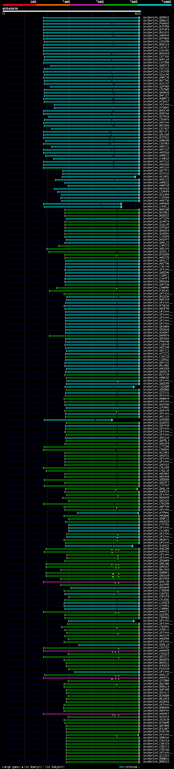Select the UniRef100_B8NBX2 label
The width and height of the screenshot is (174, 769).
click(156, 759)
